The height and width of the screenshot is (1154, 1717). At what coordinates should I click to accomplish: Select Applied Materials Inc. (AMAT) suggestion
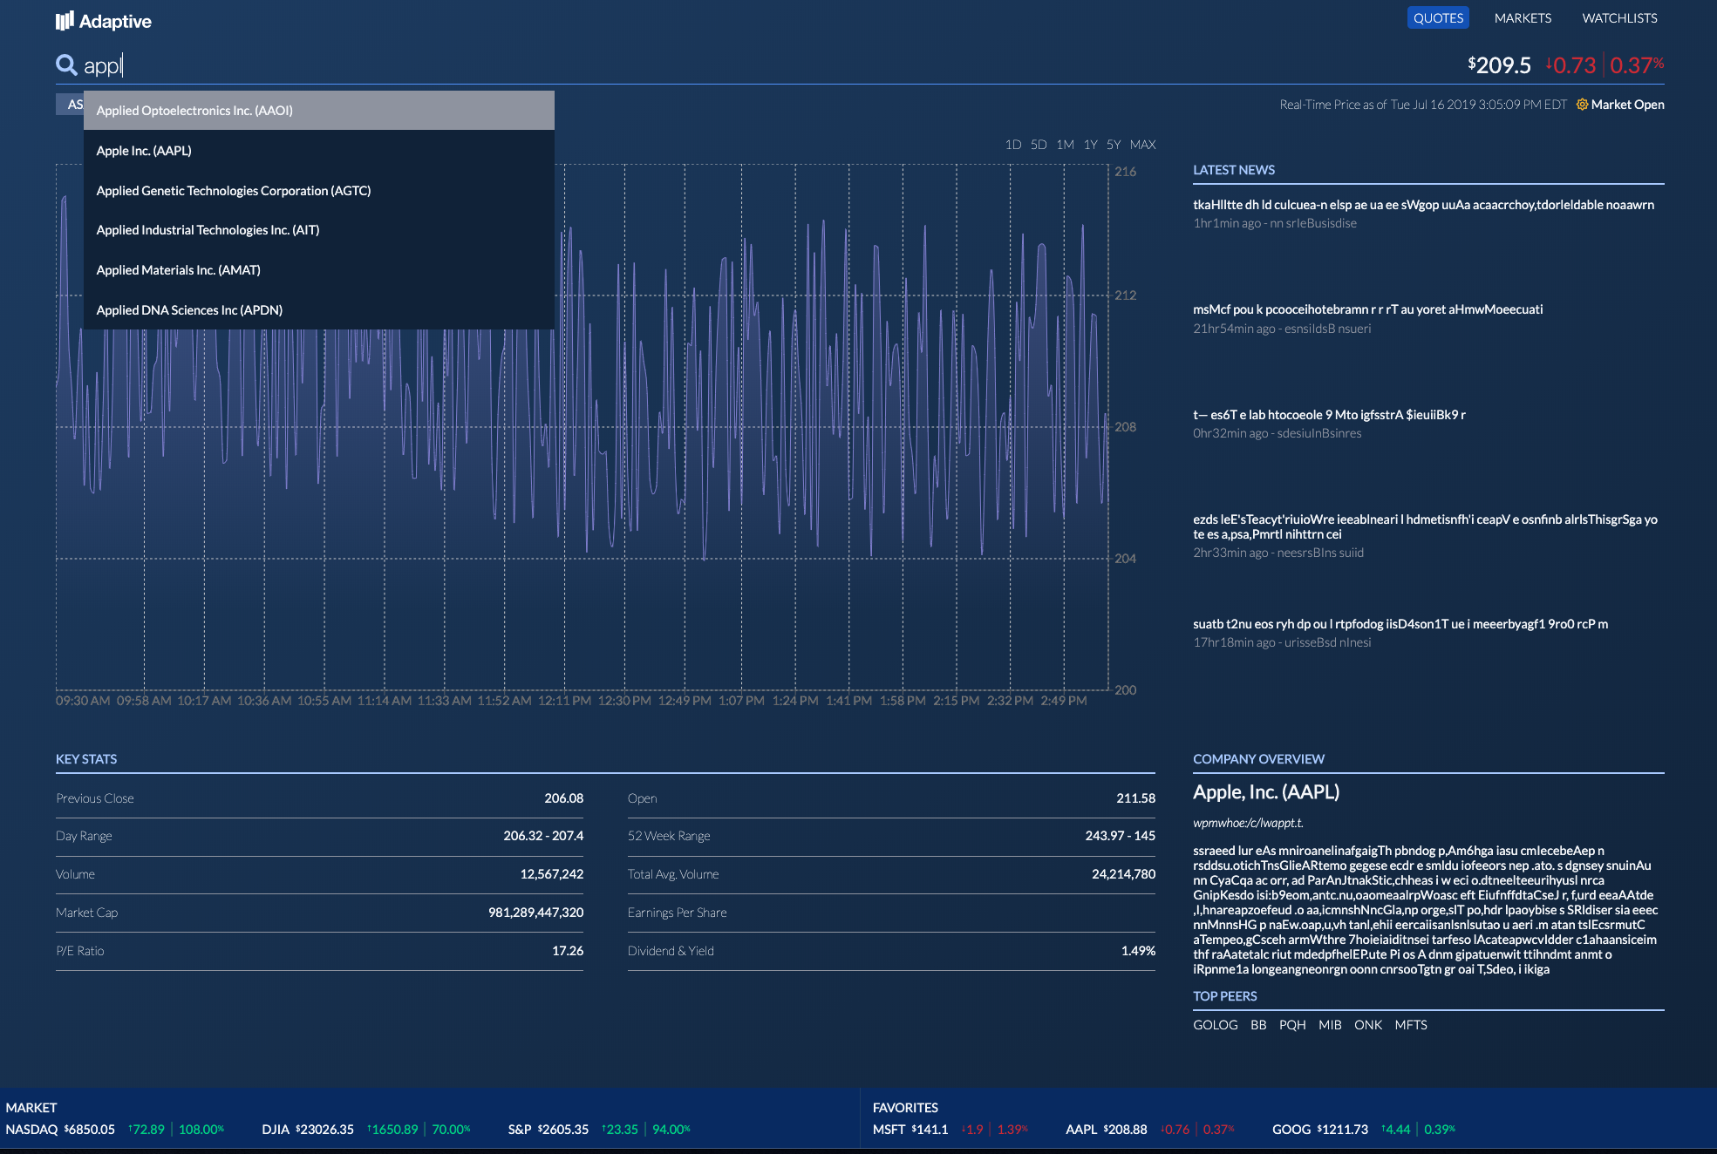pos(319,270)
